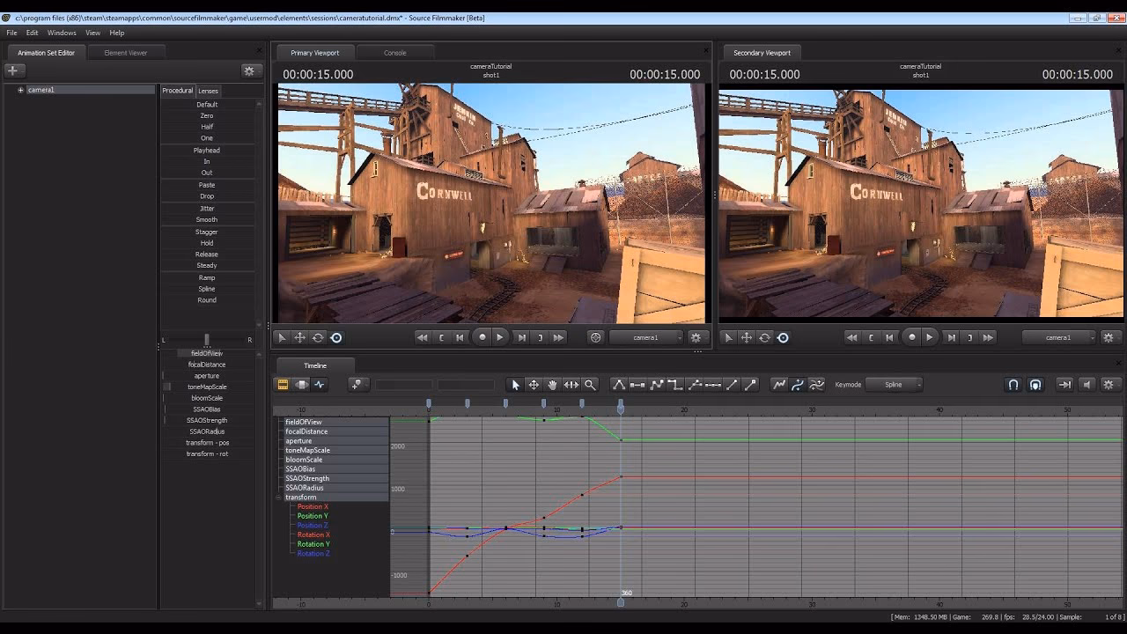1127x634 pixels.
Task: Open primary viewport camera1 dropdown
Action: [x=646, y=337]
